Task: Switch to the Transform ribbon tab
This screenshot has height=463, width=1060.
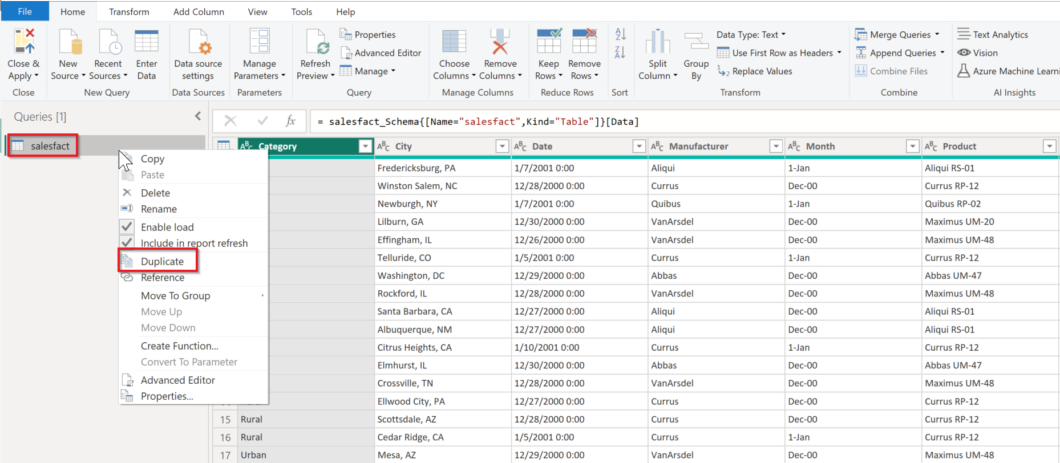Action: 129,11
